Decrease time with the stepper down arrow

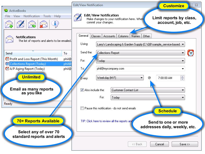pos(182,79)
